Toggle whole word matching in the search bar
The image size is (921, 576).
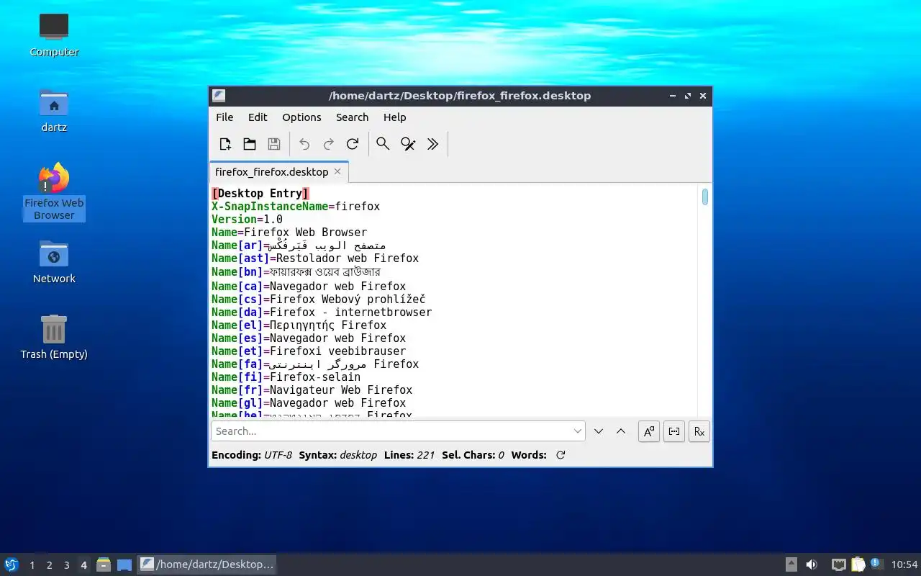coord(674,431)
